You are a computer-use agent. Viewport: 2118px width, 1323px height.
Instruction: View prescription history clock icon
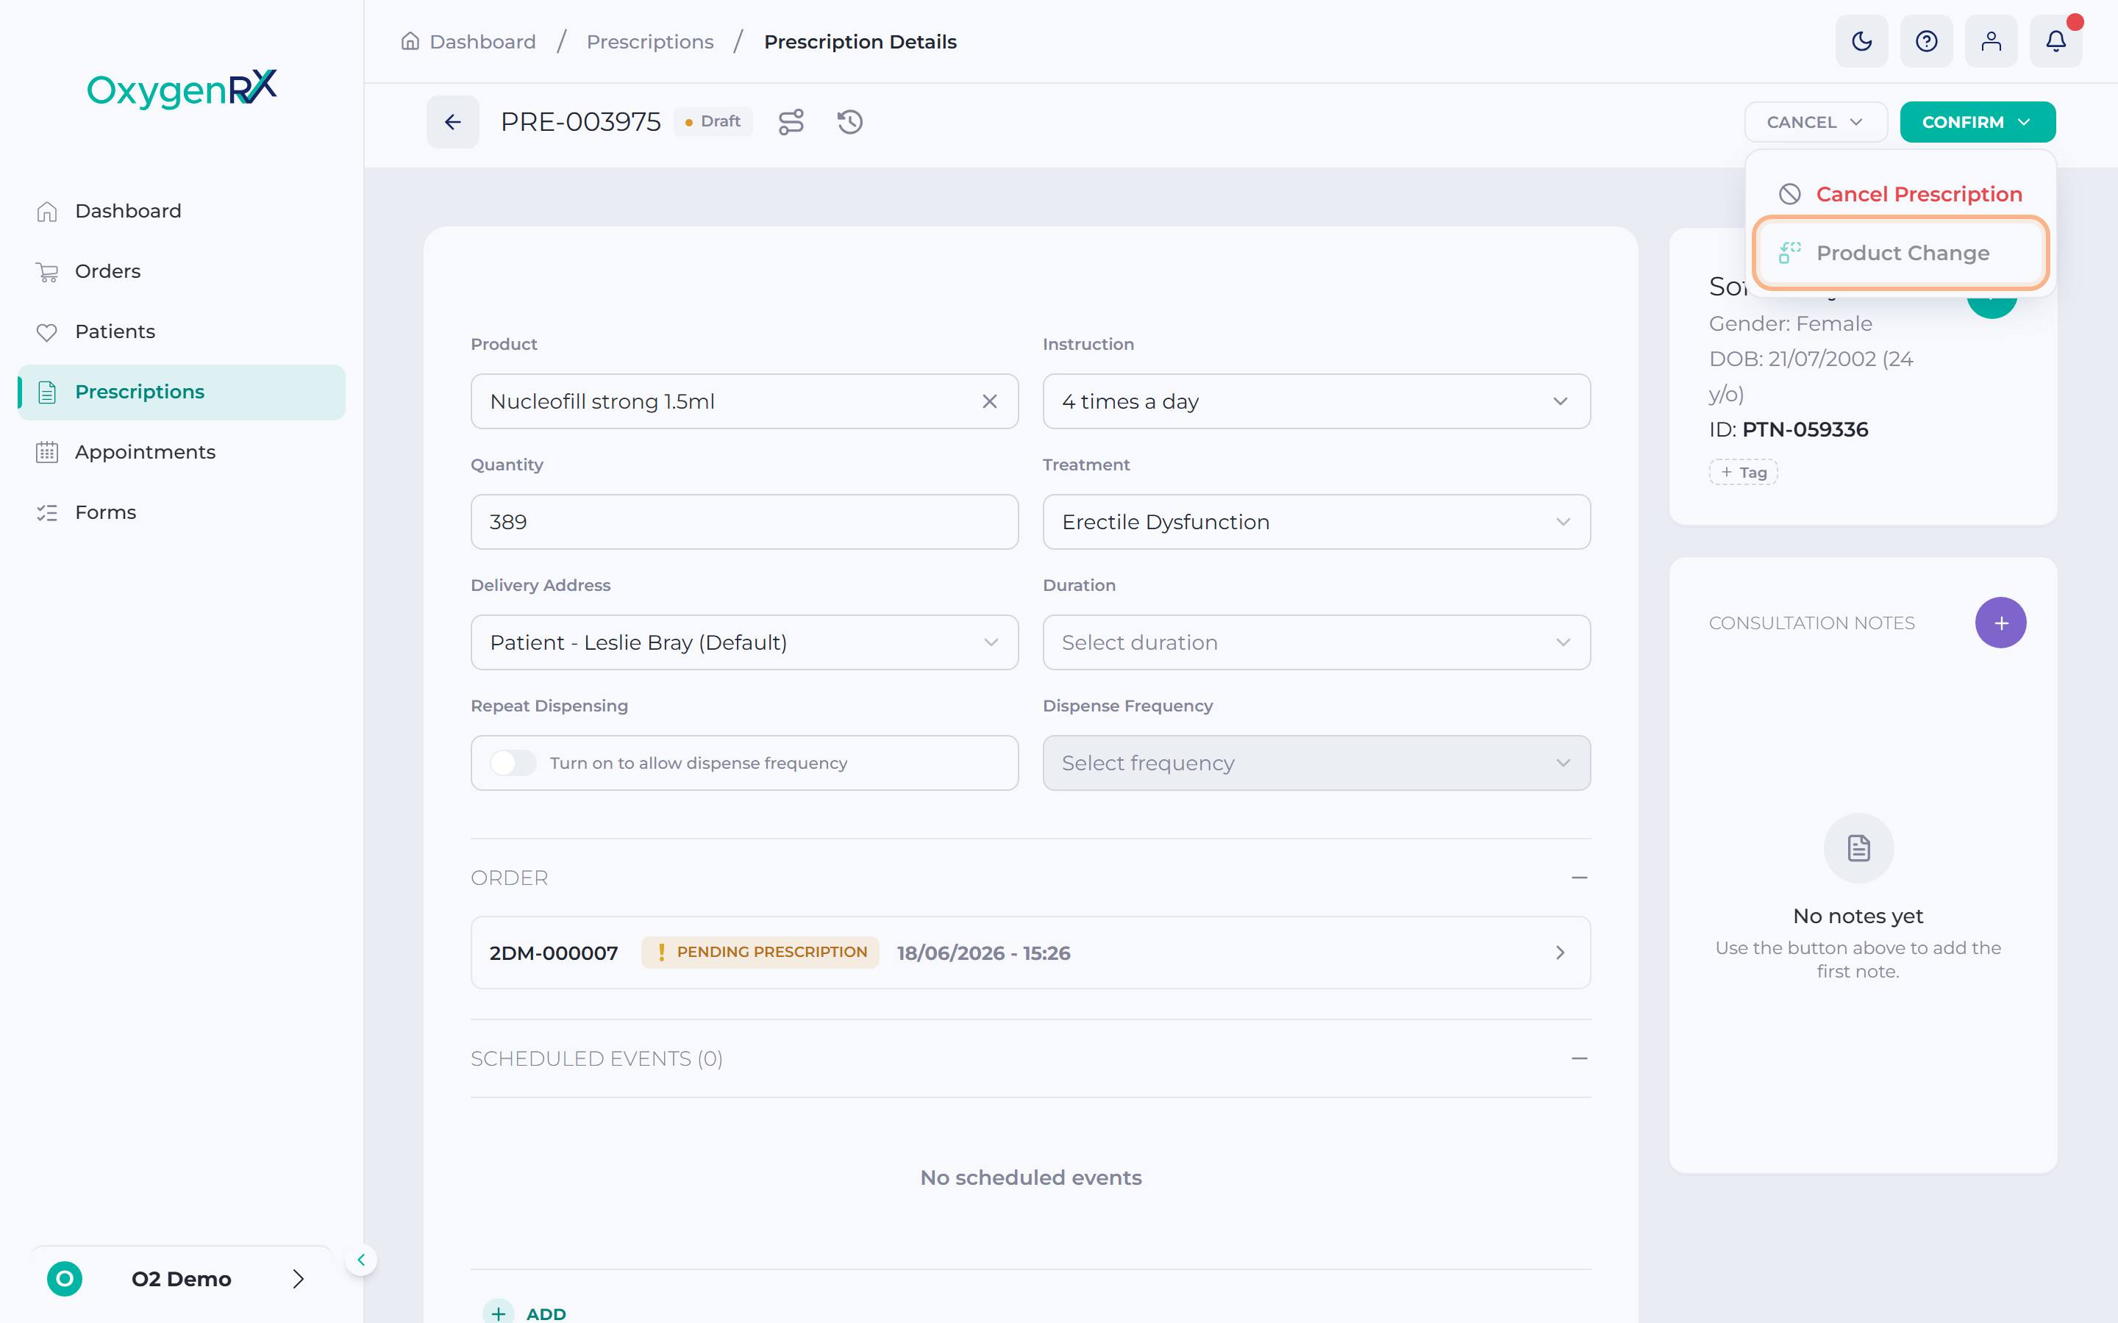pos(850,121)
